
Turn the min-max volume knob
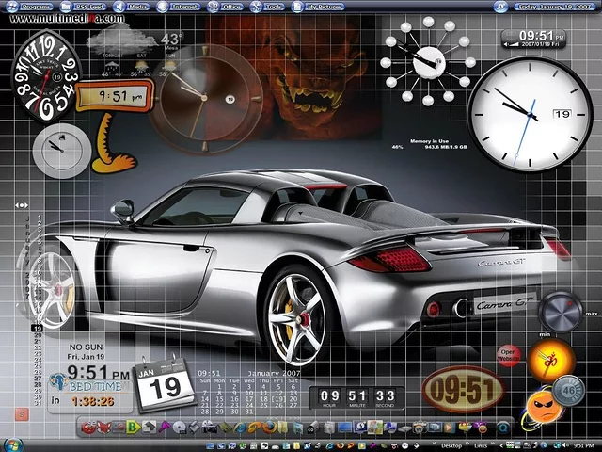[x=561, y=313]
